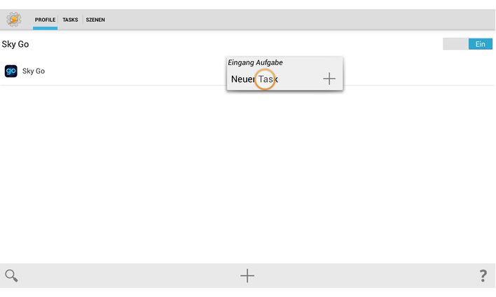Collapse the Sky Go profile by its title
Image resolution: width=496 pixels, height=297 pixels.
pos(15,44)
